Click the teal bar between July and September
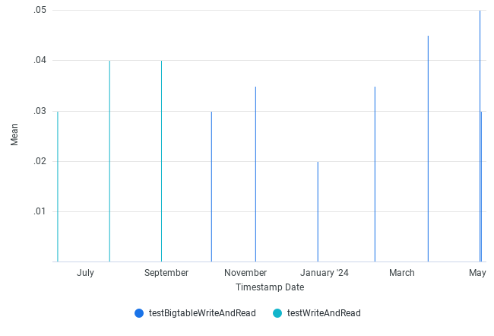The image size is (494, 336). pos(109,161)
